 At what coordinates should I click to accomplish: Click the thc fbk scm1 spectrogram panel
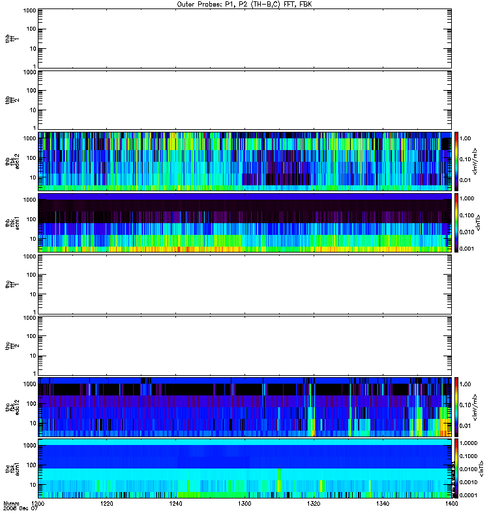[x=244, y=468]
